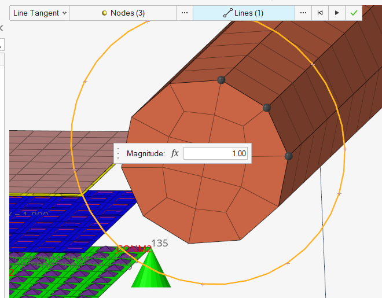Click the close X at left panel edge
The height and width of the screenshot is (298, 382).
(2, 28)
